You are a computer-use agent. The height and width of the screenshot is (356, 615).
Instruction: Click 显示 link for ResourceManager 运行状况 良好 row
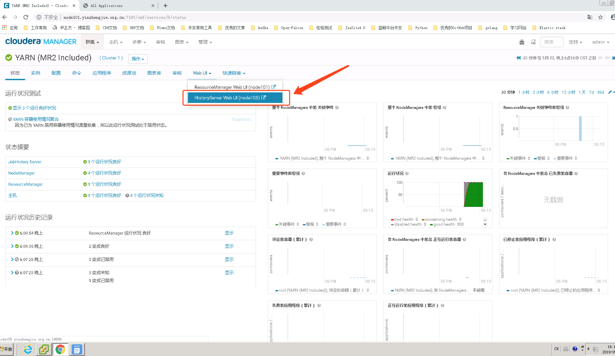pos(229,233)
